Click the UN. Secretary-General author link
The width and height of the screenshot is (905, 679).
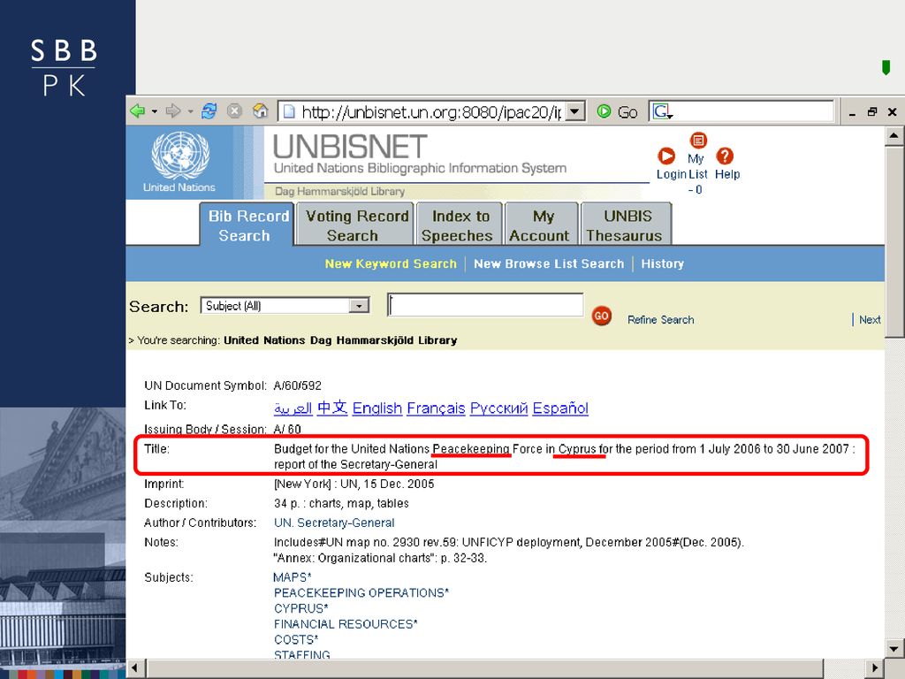pyautogui.click(x=334, y=523)
